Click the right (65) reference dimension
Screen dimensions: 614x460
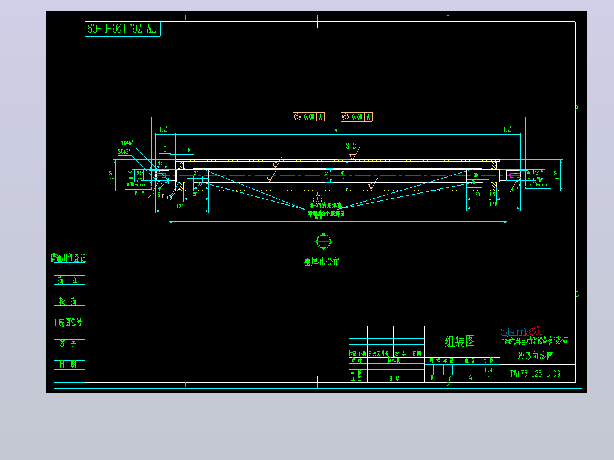[507, 129]
